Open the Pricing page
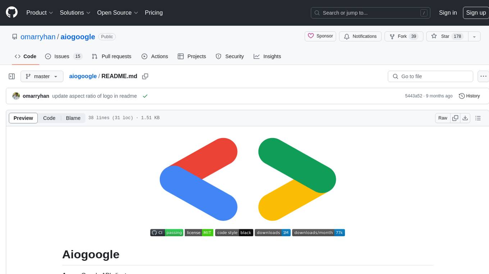This screenshot has height=274, width=489. click(154, 13)
